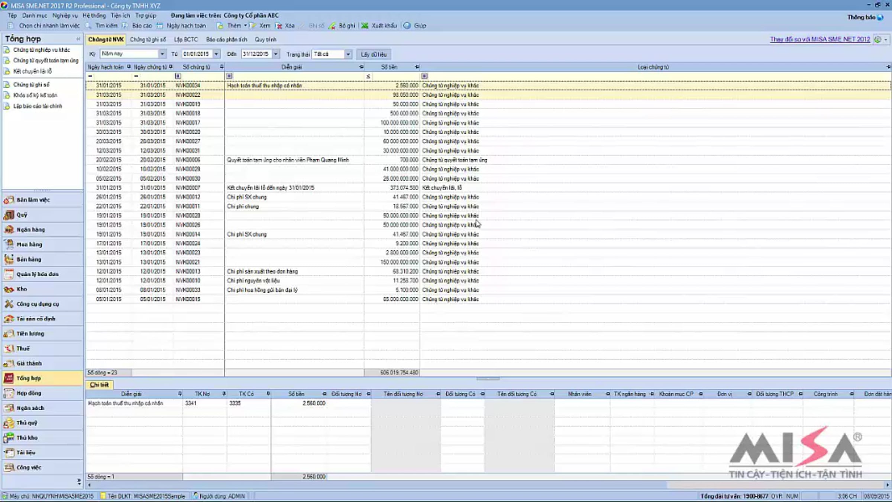Open the Trạng thái status dropdown
This screenshot has width=892, height=502.
click(348, 54)
